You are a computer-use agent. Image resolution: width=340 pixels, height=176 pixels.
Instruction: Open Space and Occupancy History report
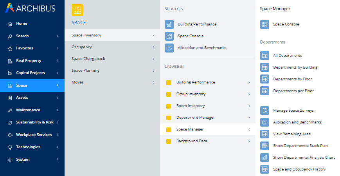pyautogui.click(x=299, y=169)
